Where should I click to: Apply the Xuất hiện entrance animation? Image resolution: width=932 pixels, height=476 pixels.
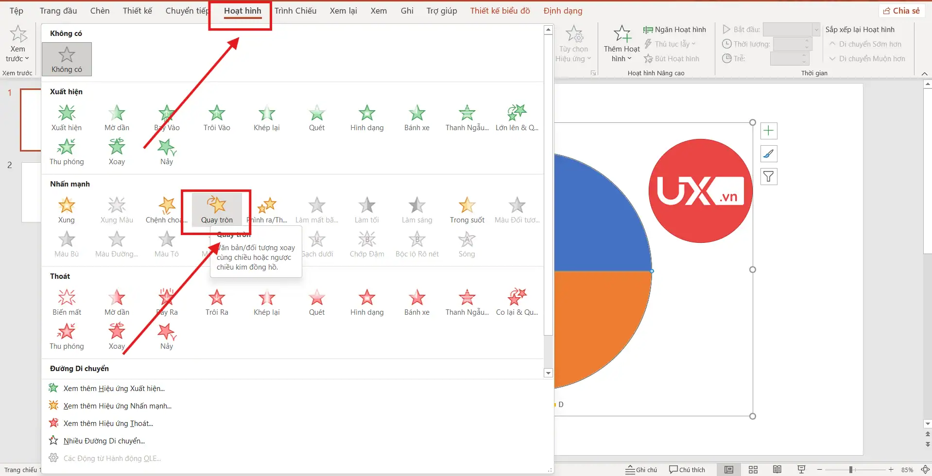click(67, 118)
